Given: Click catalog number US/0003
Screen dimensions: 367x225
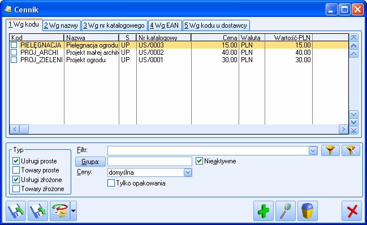Looking at the screenshot, I should [x=151, y=45].
